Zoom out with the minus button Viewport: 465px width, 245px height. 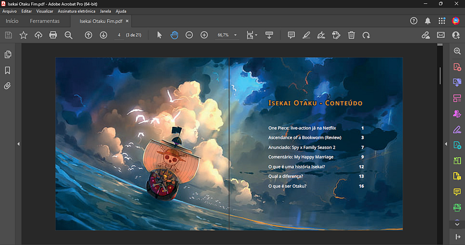(x=189, y=35)
